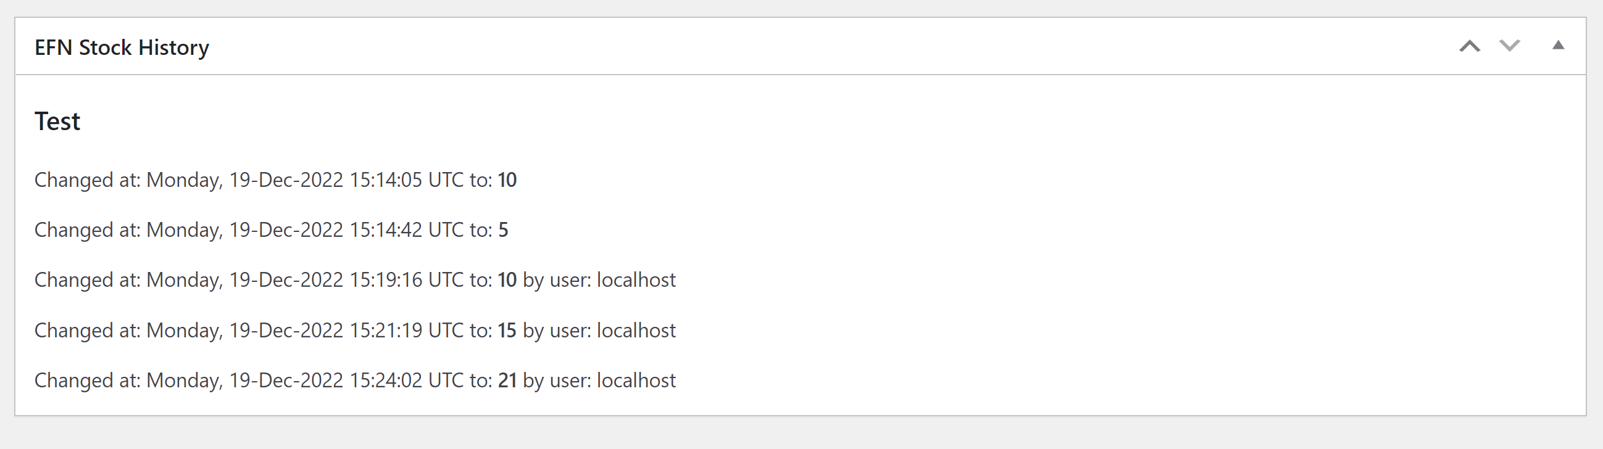The width and height of the screenshot is (1603, 449).
Task: Click localhost in the 15:21:19 entry
Action: pos(636,331)
